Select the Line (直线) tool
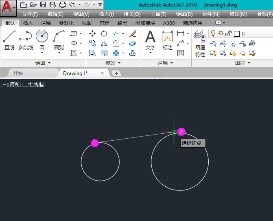This screenshot has width=273, height=221. point(9,40)
